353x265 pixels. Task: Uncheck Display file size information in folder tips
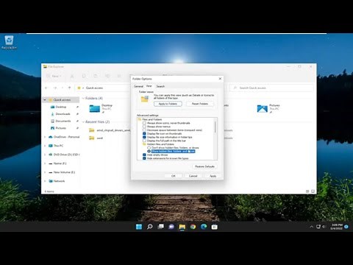click(x=144, y=137)
